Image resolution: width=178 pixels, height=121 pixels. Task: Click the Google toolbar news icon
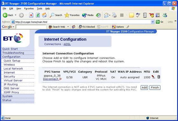[x=73, y=27]
